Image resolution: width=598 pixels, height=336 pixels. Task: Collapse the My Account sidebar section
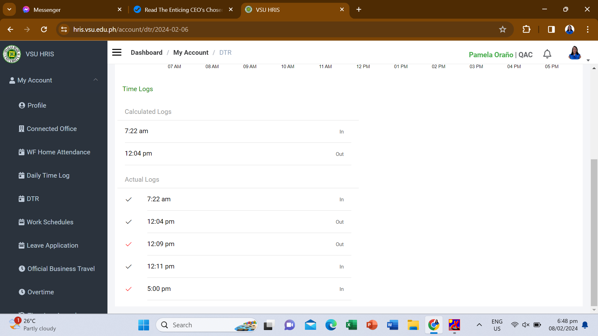[96, 80]
